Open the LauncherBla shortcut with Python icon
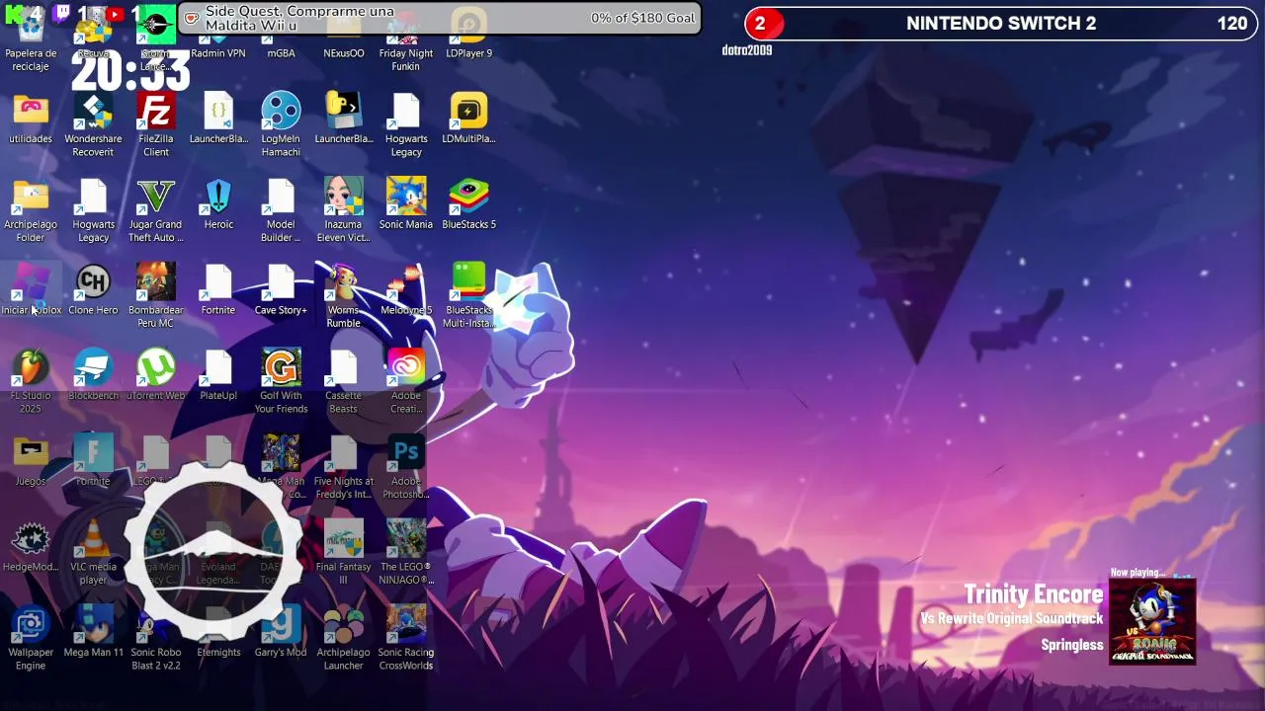 point(344,118)
